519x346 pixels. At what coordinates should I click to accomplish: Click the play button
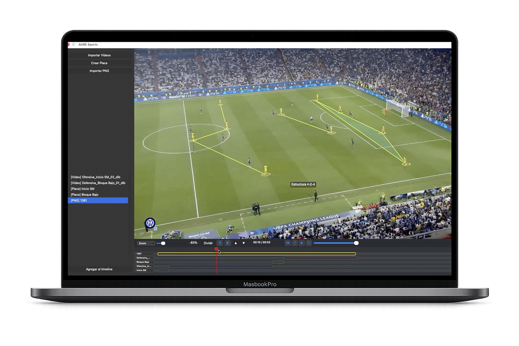302,243
